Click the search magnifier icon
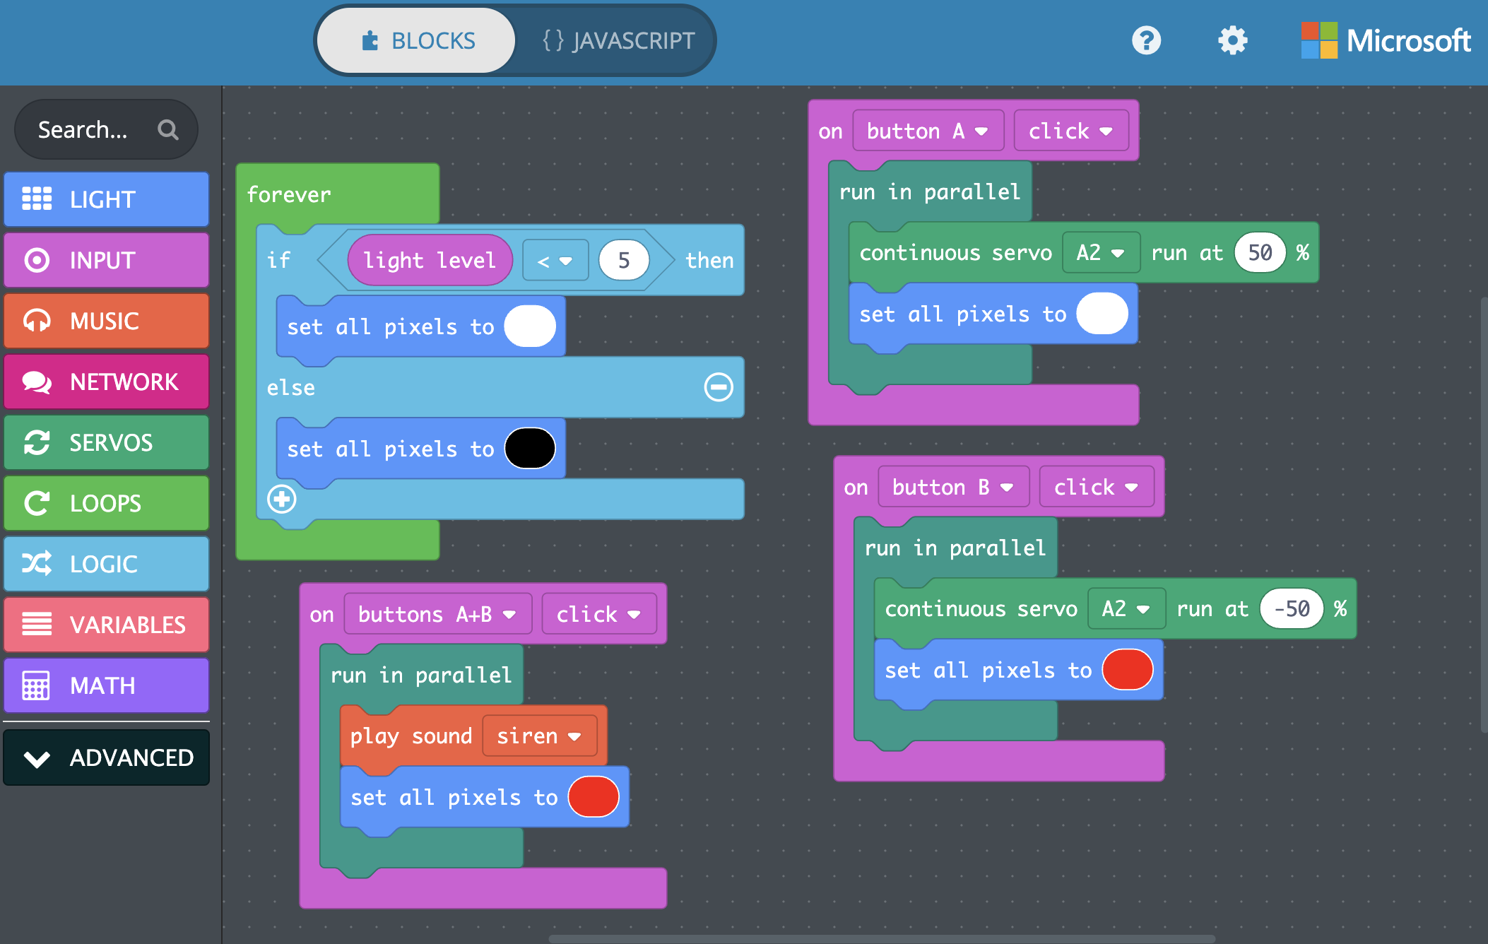 click(x=167, y=129)
